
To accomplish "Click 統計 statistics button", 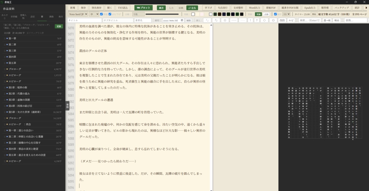I will click(x=357, y=8).
